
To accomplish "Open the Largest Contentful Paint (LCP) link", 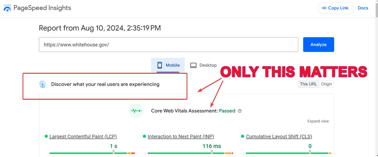I will click(83, 137).
